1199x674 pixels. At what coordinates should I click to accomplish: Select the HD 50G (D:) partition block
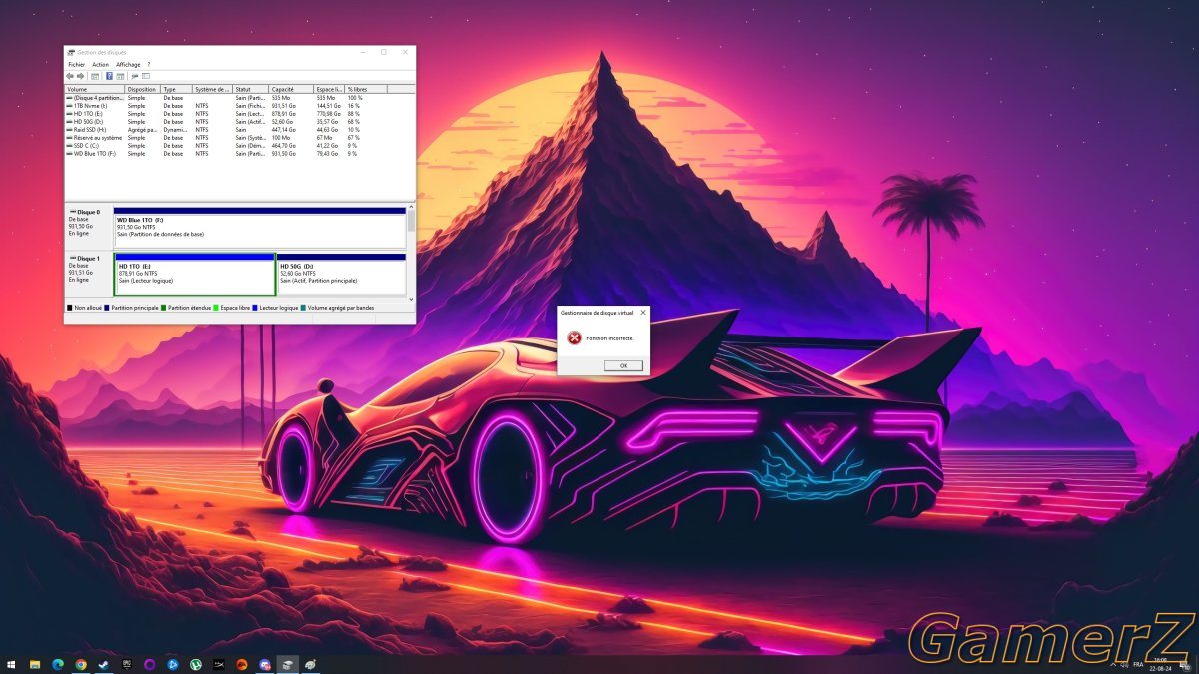tap(341, 275)
